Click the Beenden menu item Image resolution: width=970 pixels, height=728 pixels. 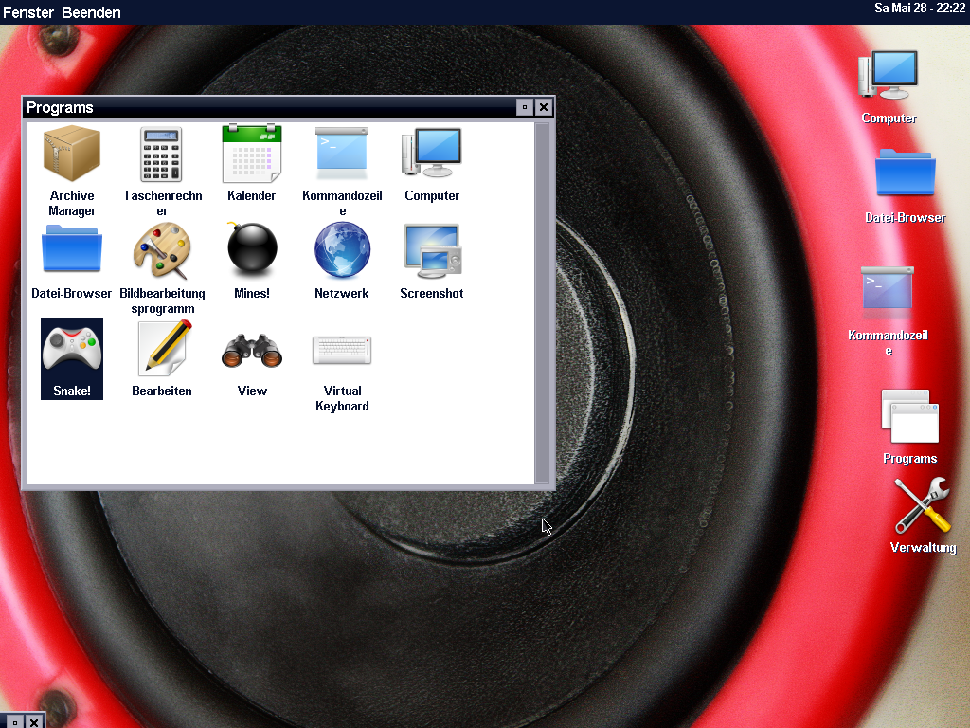[91, 12]
